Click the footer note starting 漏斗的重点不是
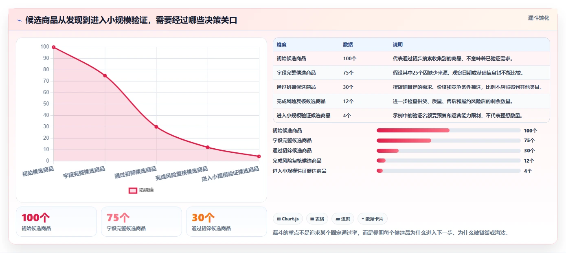The height and width of the screenshot is (253, 566). (x=390, y=233)
